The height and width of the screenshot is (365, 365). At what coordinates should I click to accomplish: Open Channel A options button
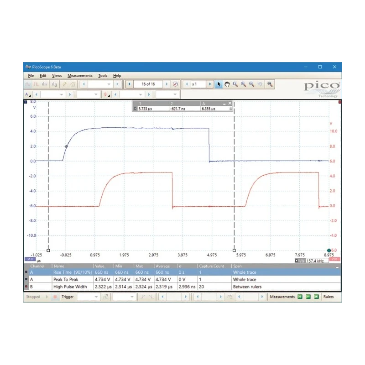(28, 94)
